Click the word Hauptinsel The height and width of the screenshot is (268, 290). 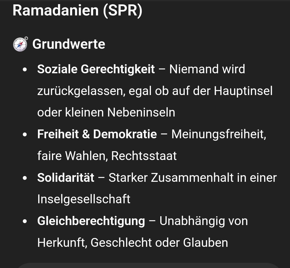[x=243, y=91]
